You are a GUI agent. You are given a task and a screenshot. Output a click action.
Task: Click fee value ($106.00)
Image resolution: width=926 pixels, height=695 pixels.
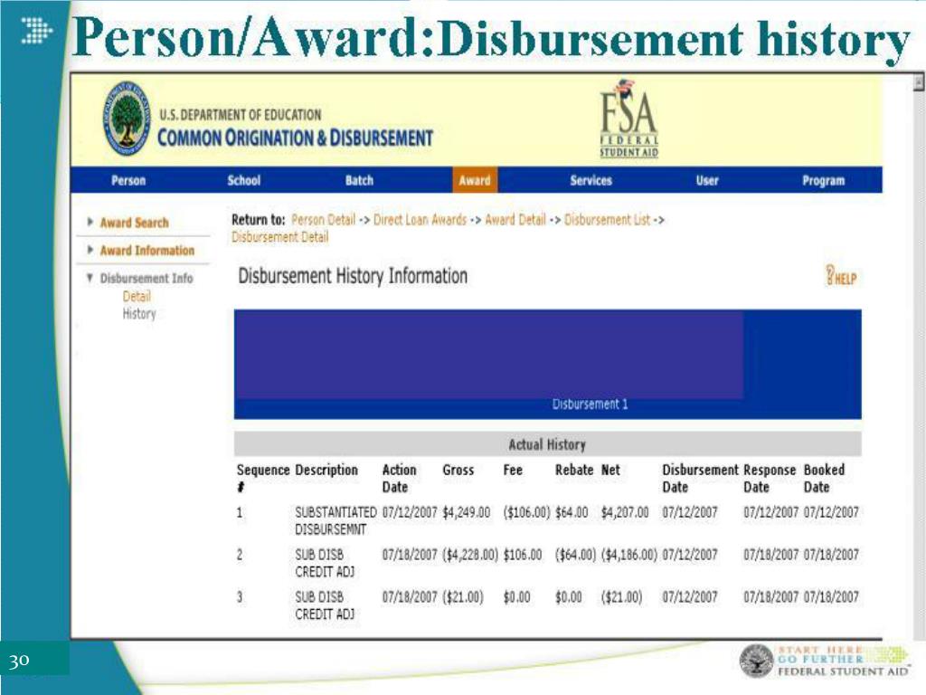tap(527, 512)
